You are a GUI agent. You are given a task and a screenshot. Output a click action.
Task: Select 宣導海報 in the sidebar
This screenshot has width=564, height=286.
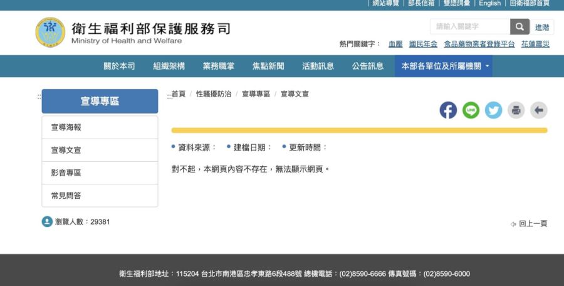100,127
